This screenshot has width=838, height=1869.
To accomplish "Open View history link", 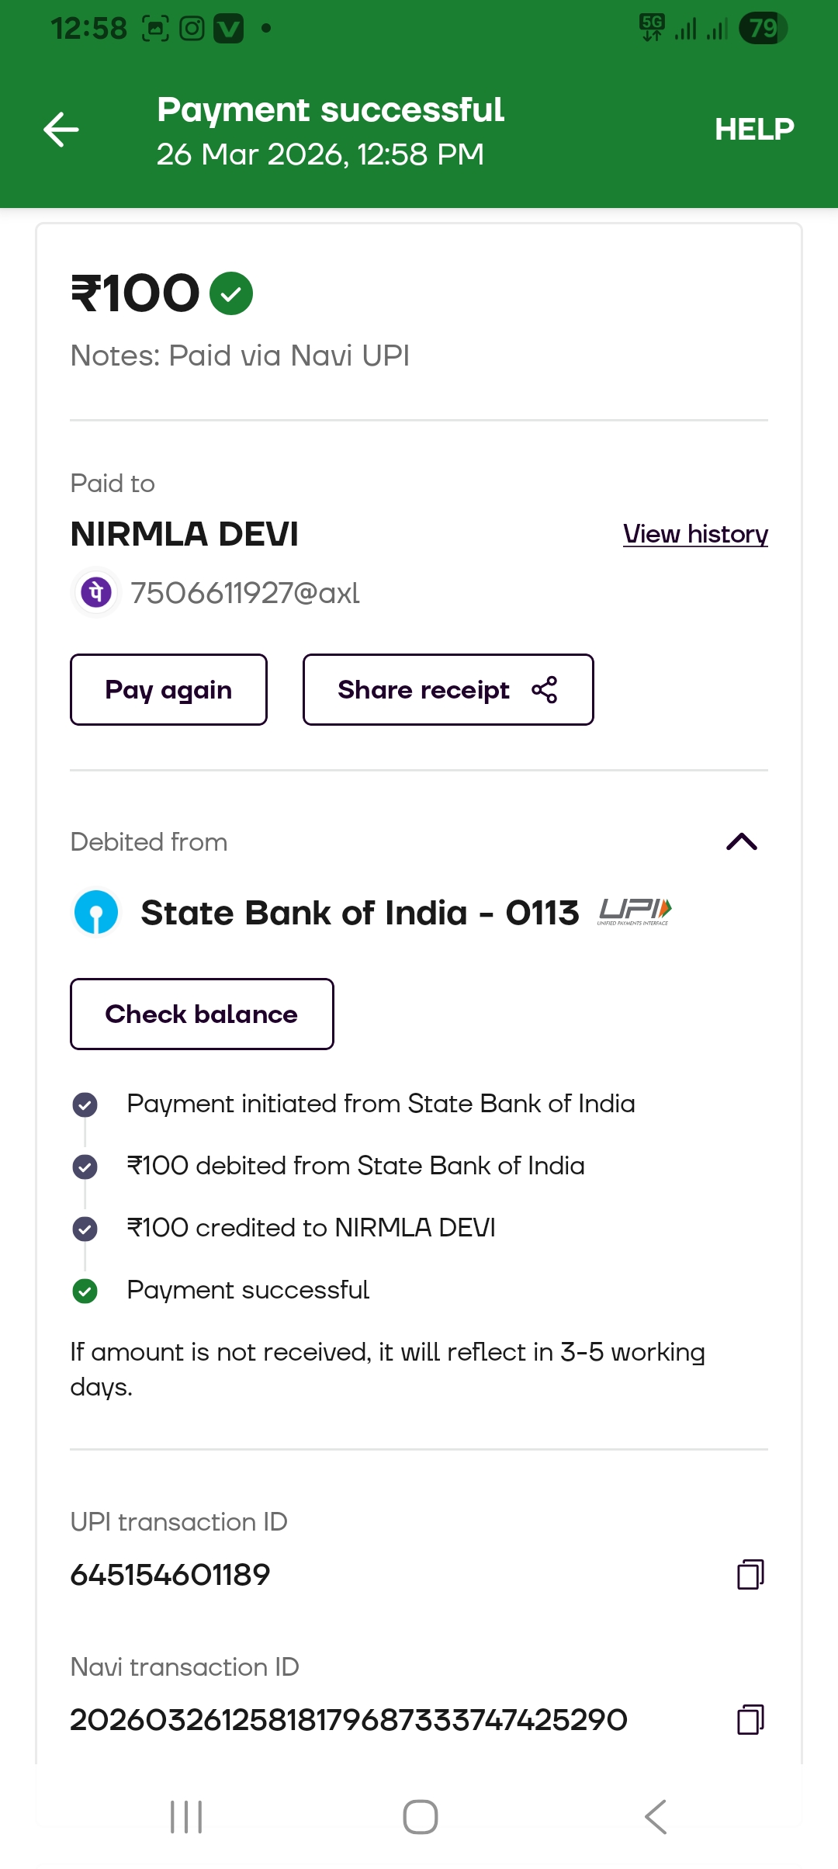I will click(695, 534).
